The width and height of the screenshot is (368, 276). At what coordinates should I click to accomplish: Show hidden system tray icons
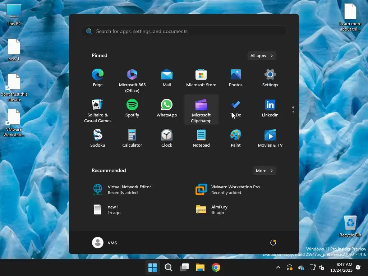278,267
